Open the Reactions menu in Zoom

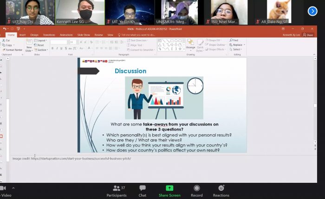(221, 190)
